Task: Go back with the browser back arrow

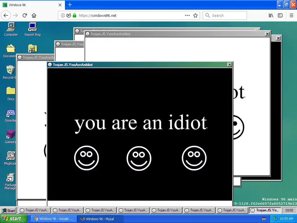Action: point(6,15)
